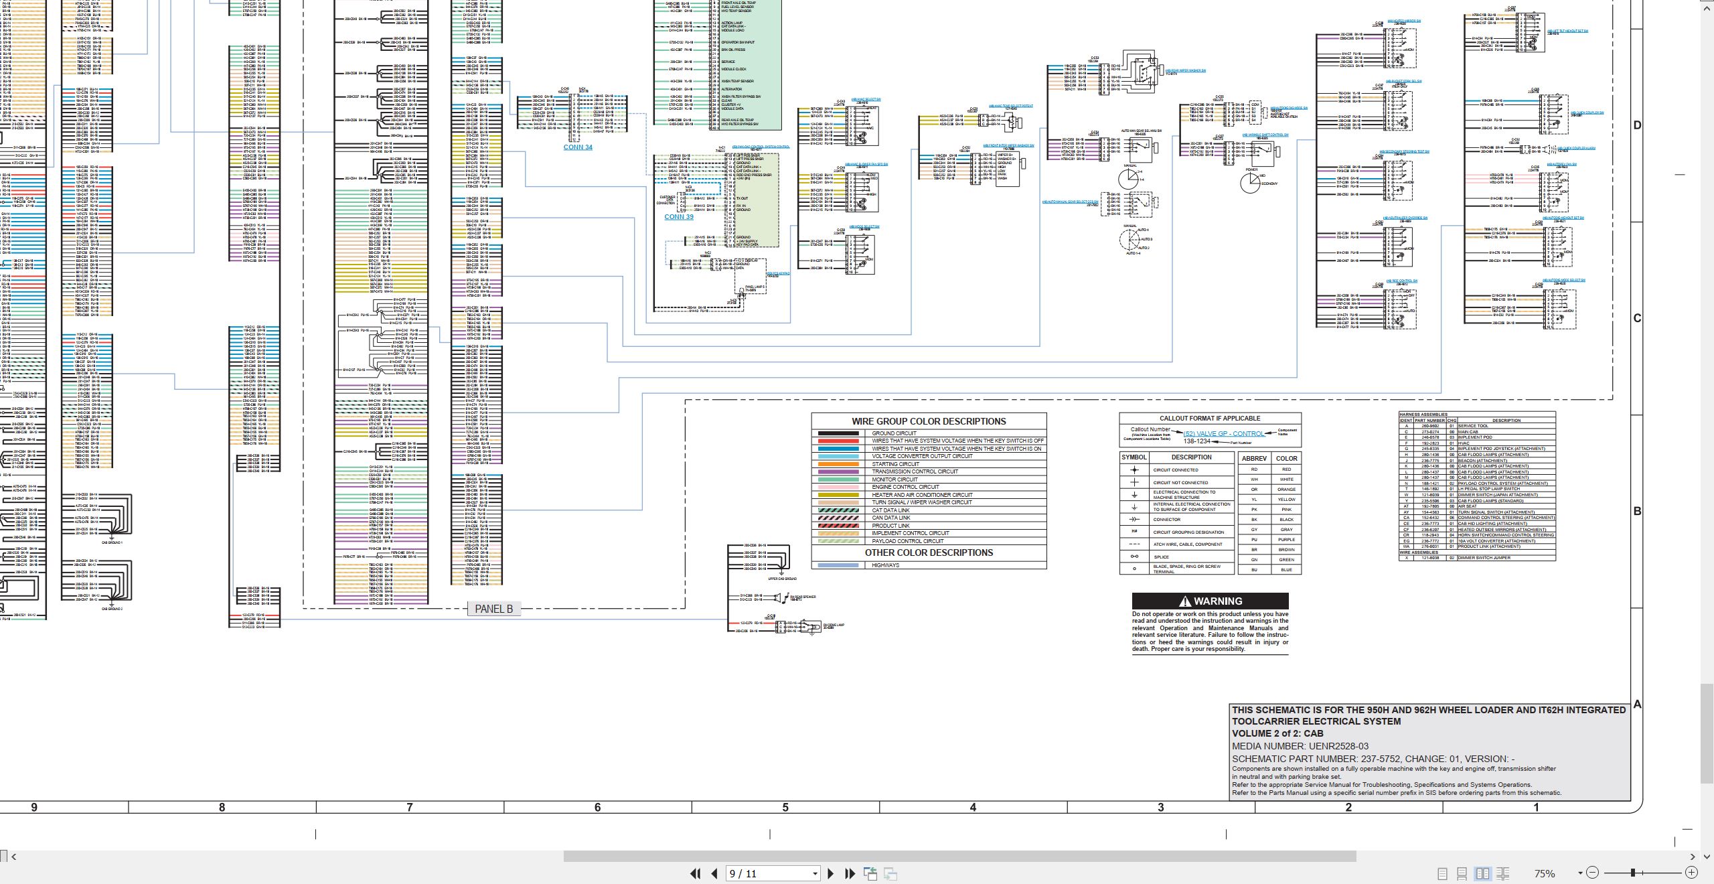Go to the first page
Viewport: 1714px width, 884px height.
(696, 873)
